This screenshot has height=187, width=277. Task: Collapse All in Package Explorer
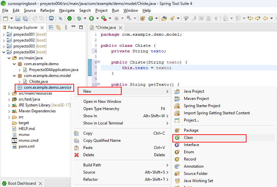point(51,27)
